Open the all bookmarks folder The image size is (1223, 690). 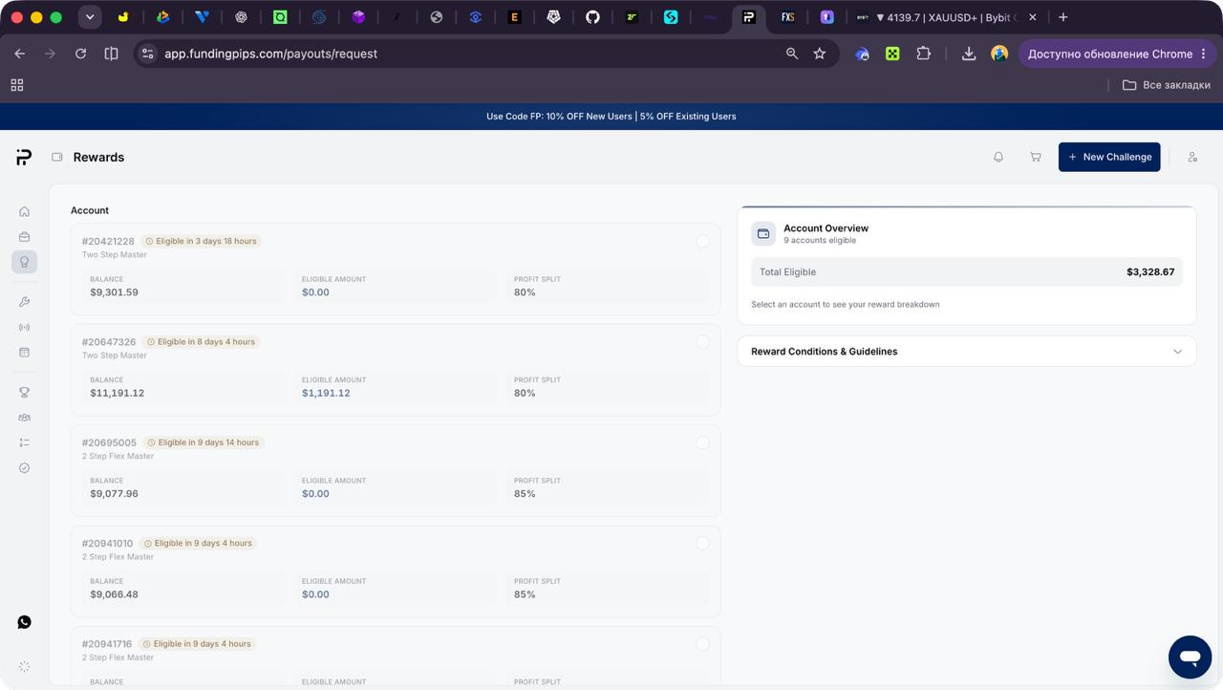point(1167,85)
